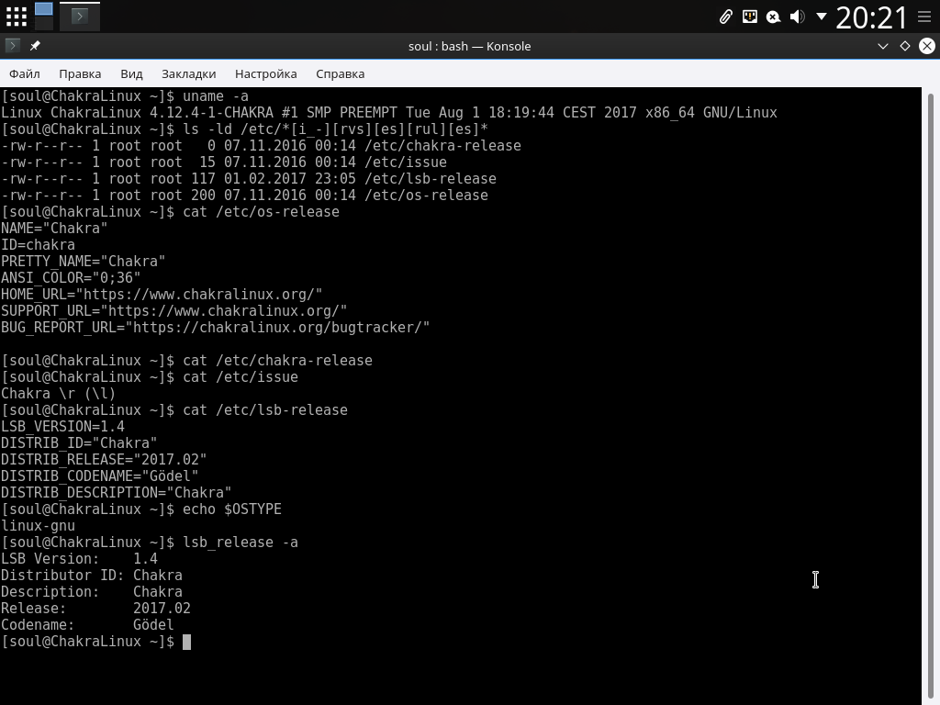Open the application launcher grid icon

17,17
